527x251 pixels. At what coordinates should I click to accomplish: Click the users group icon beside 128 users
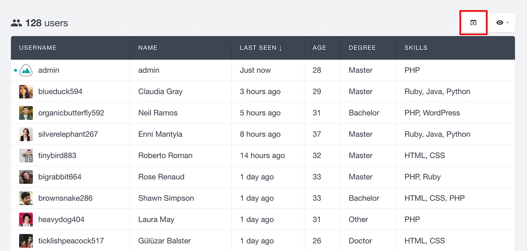point(16,23)
